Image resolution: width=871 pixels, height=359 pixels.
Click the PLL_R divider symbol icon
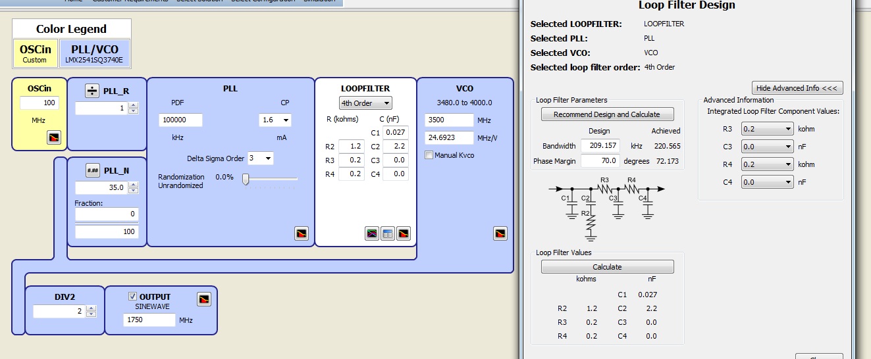93,91
